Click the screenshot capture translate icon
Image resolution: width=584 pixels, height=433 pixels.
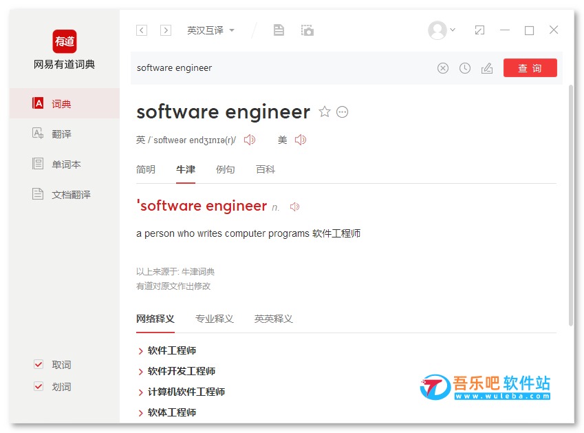(x=307, y=30)
